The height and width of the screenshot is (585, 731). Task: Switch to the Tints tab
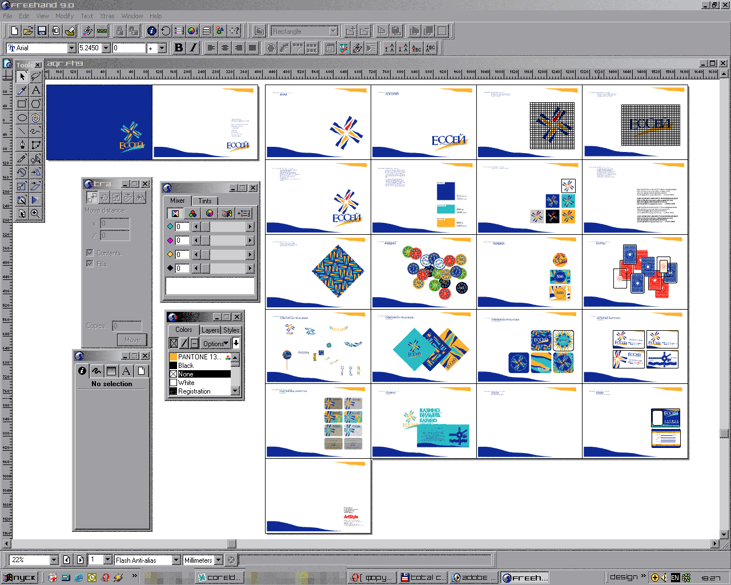point(205,201)
